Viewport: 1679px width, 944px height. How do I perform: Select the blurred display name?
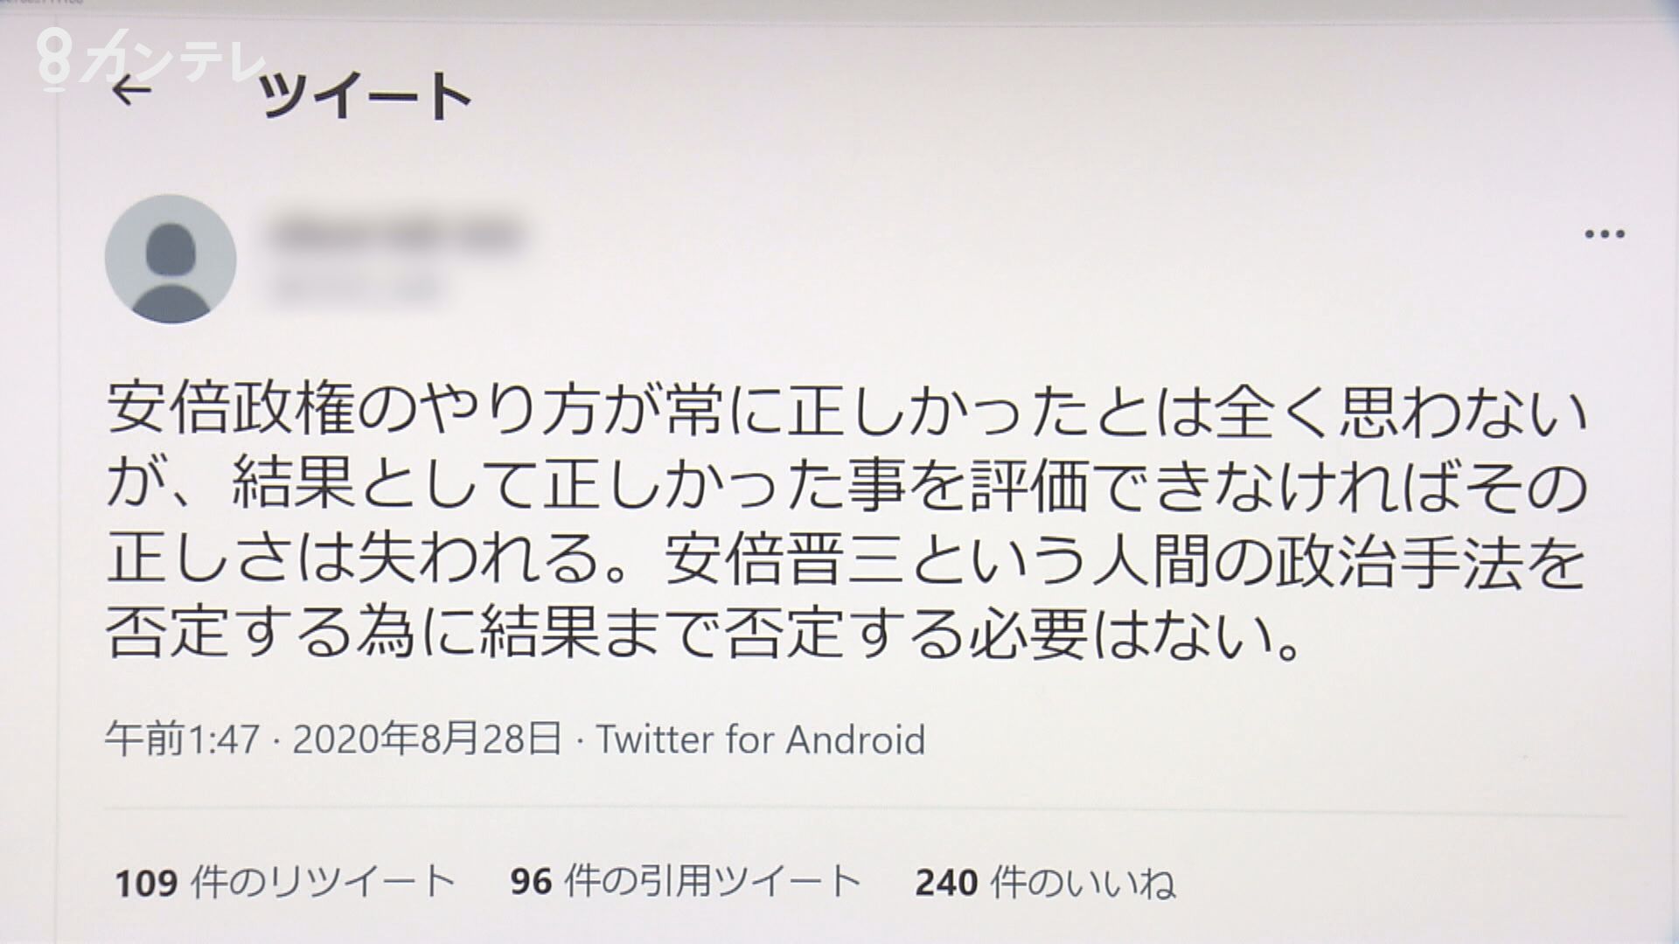[x=394, y=234]
